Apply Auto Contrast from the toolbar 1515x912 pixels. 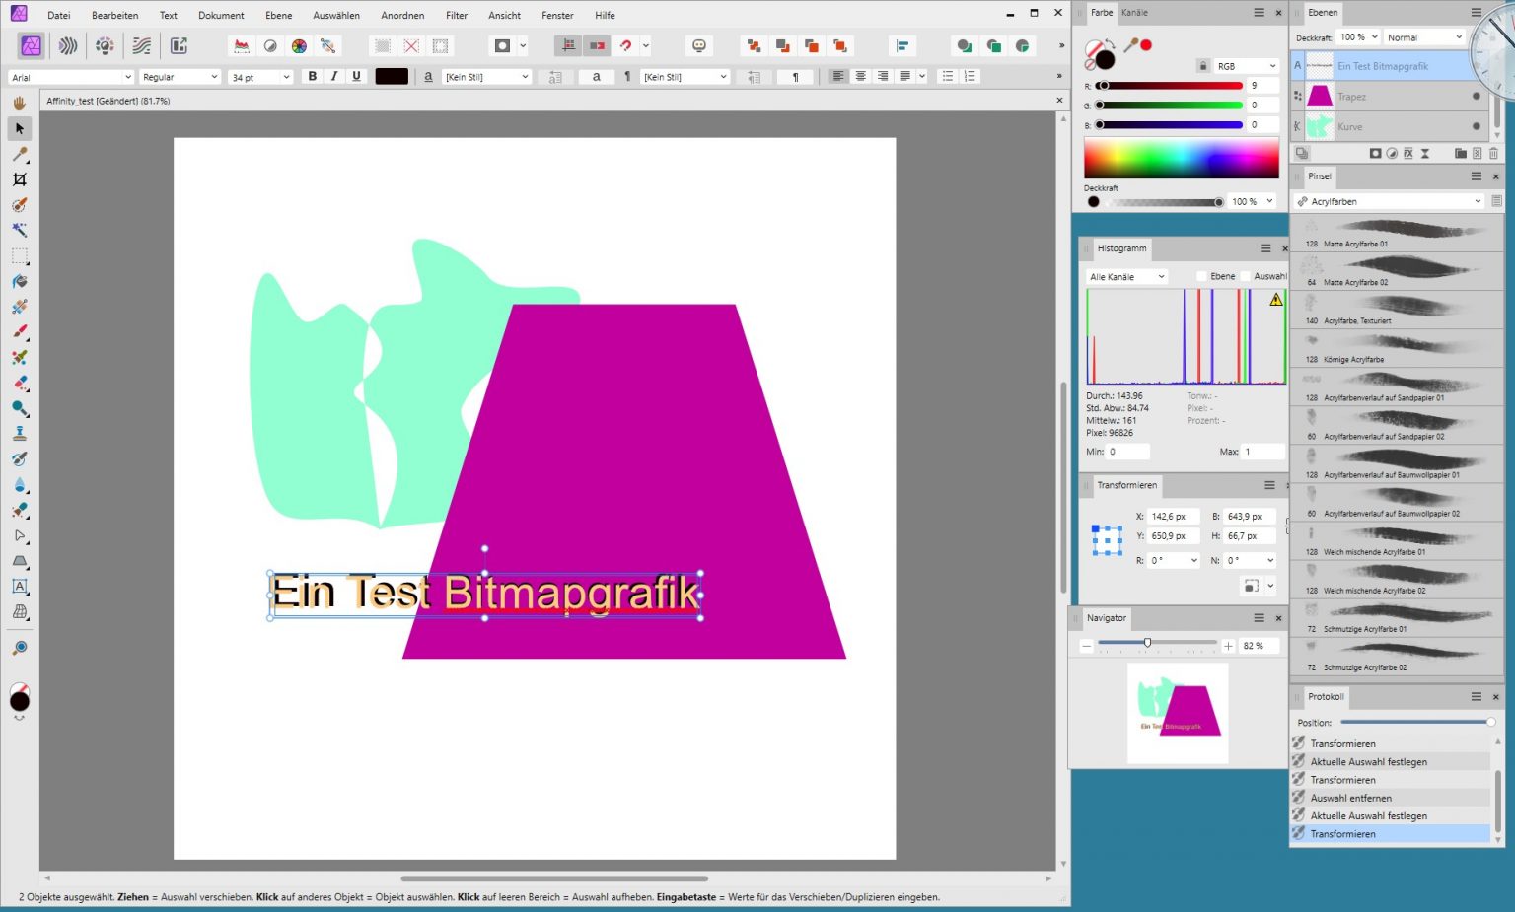click(x=270, y=46)
